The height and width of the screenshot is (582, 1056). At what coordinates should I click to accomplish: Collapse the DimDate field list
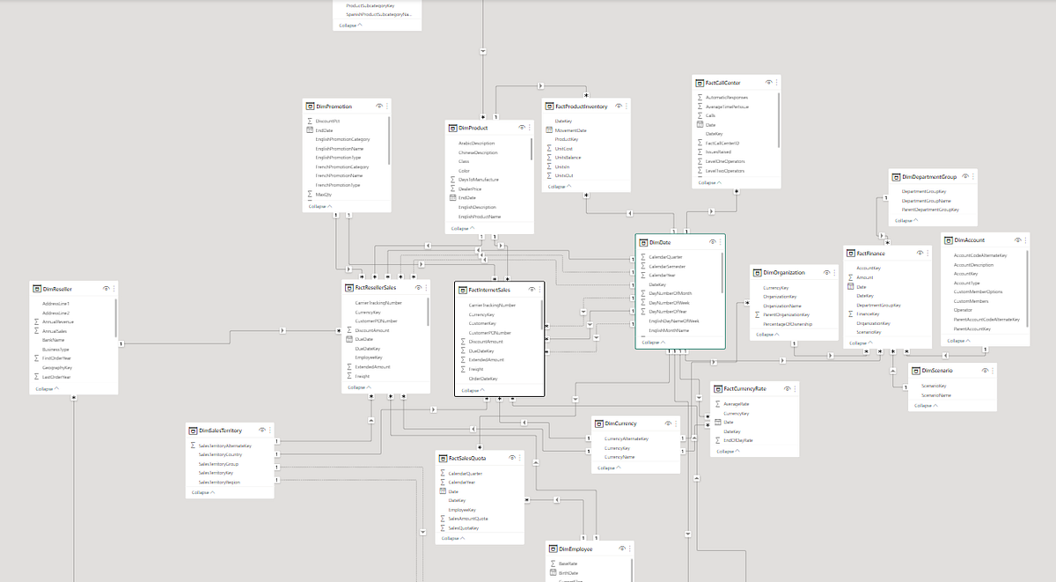653,342
